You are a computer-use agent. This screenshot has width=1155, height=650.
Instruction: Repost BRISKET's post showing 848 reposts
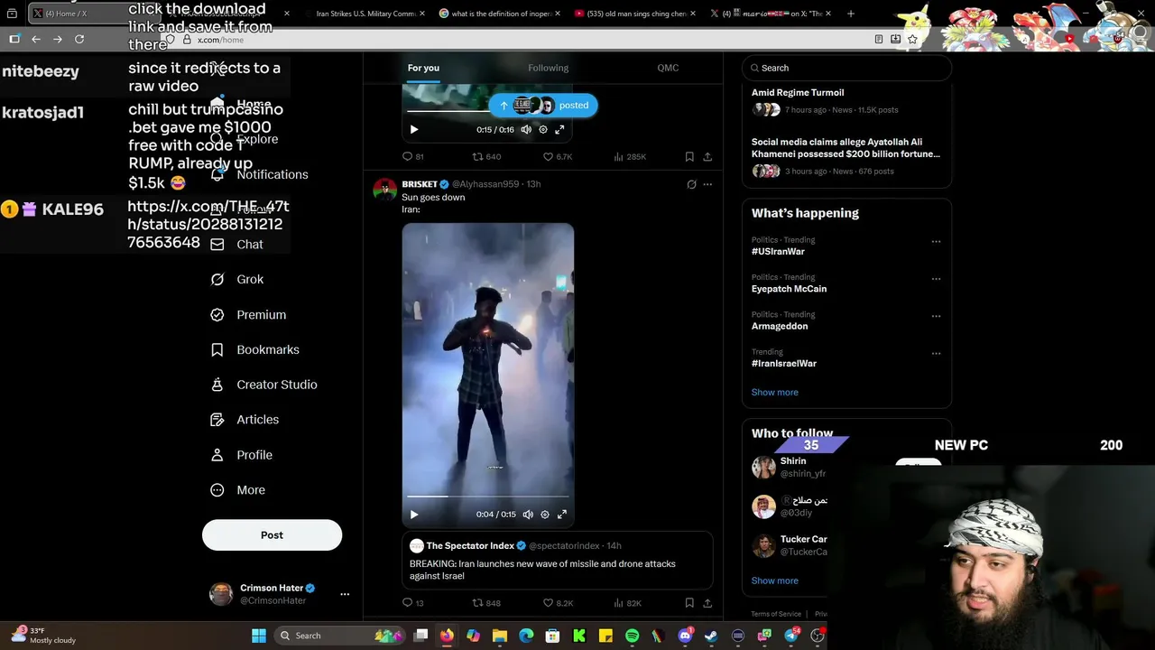[486, 603]
